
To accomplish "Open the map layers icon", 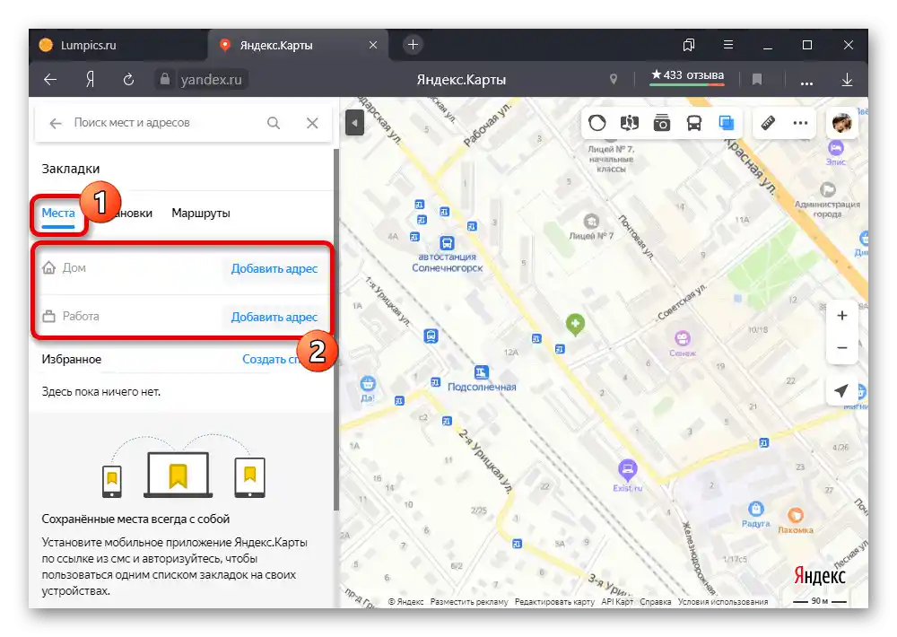I will [726, 123].
